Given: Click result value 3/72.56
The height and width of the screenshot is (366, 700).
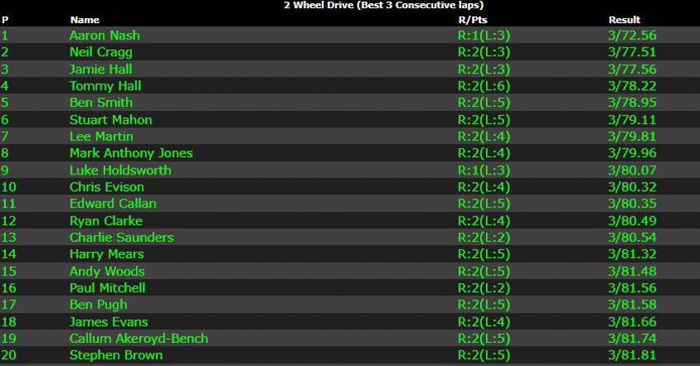Looking at the screenshot, I should pos(632,35).
